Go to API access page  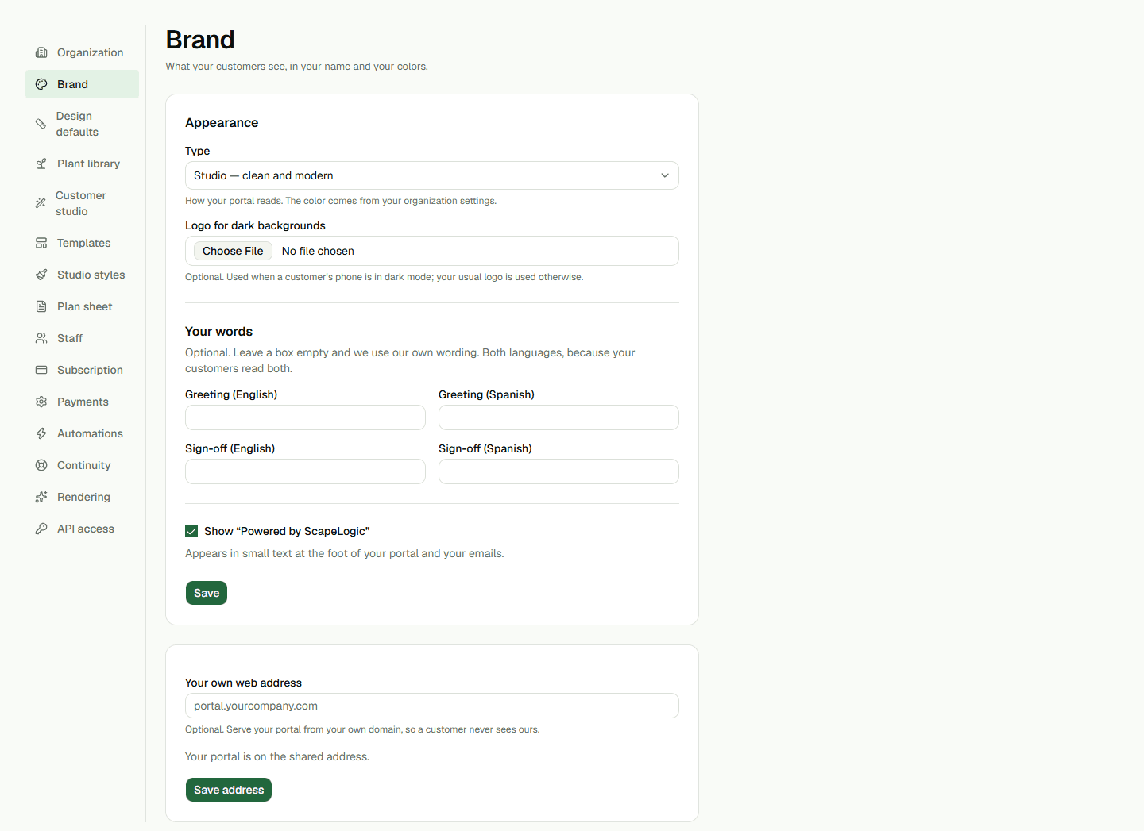pos(82,529)
